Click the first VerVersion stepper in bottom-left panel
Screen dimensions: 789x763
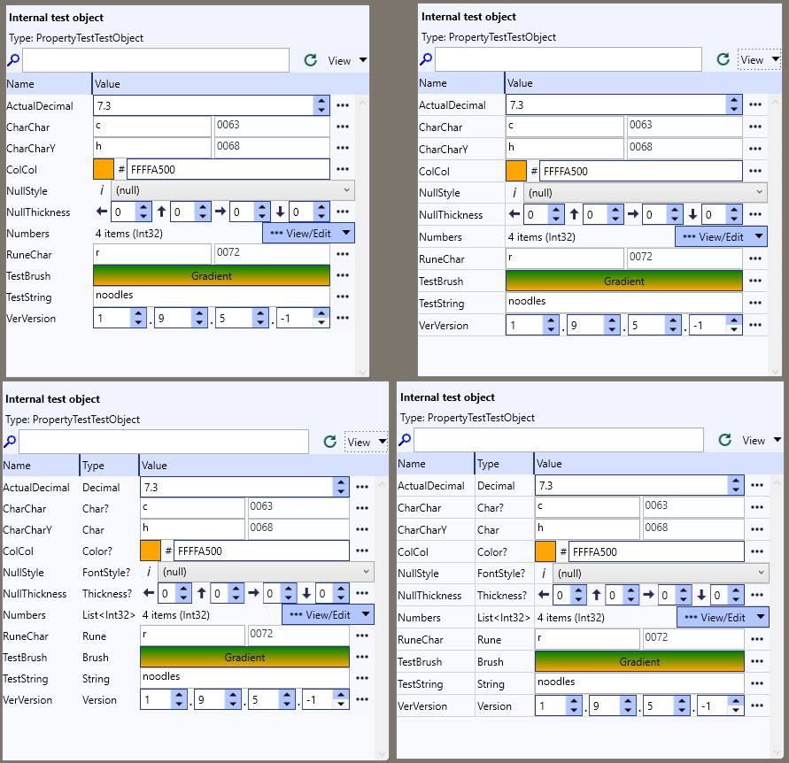[x=164, y=699]
